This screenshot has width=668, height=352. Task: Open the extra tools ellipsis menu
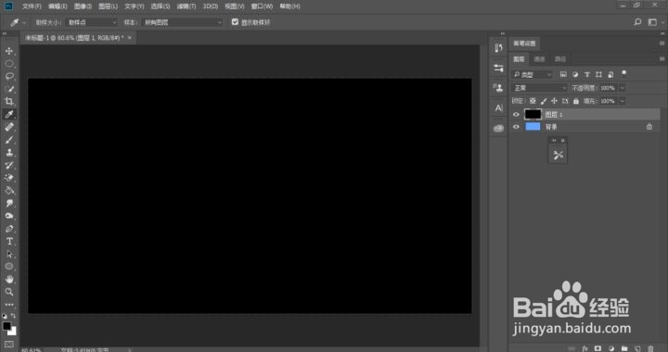[x=9, y=305]
